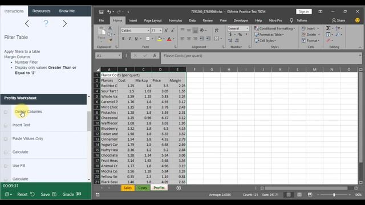Image resolution: width=365 pixels, height=205 pixels.
Task: Open the Name Box dropdown arrow
Action: 119,56
